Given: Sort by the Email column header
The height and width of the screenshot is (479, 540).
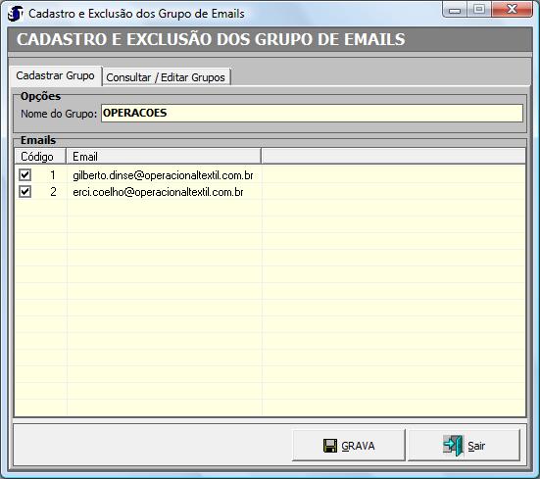Looking at the screenshot, I should [x=164, y=156].
